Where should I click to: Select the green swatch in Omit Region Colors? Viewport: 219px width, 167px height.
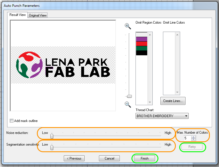[142, 48]
